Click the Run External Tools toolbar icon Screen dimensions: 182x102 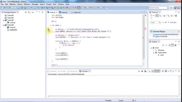52,8
